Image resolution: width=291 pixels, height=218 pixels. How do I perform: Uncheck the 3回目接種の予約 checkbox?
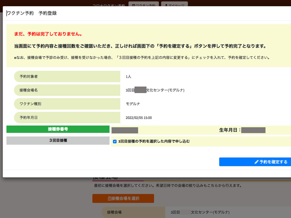115,141
